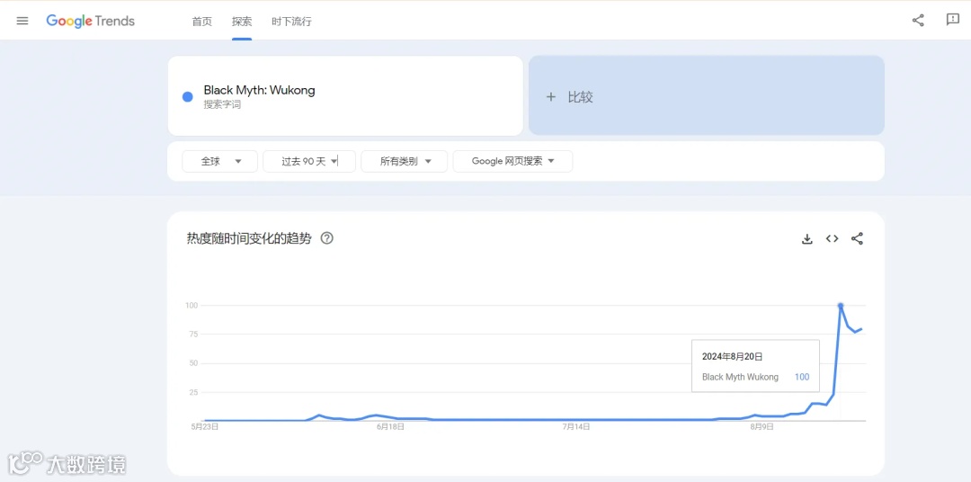Click the August 20 peak point on chart

tap(841, 306)
